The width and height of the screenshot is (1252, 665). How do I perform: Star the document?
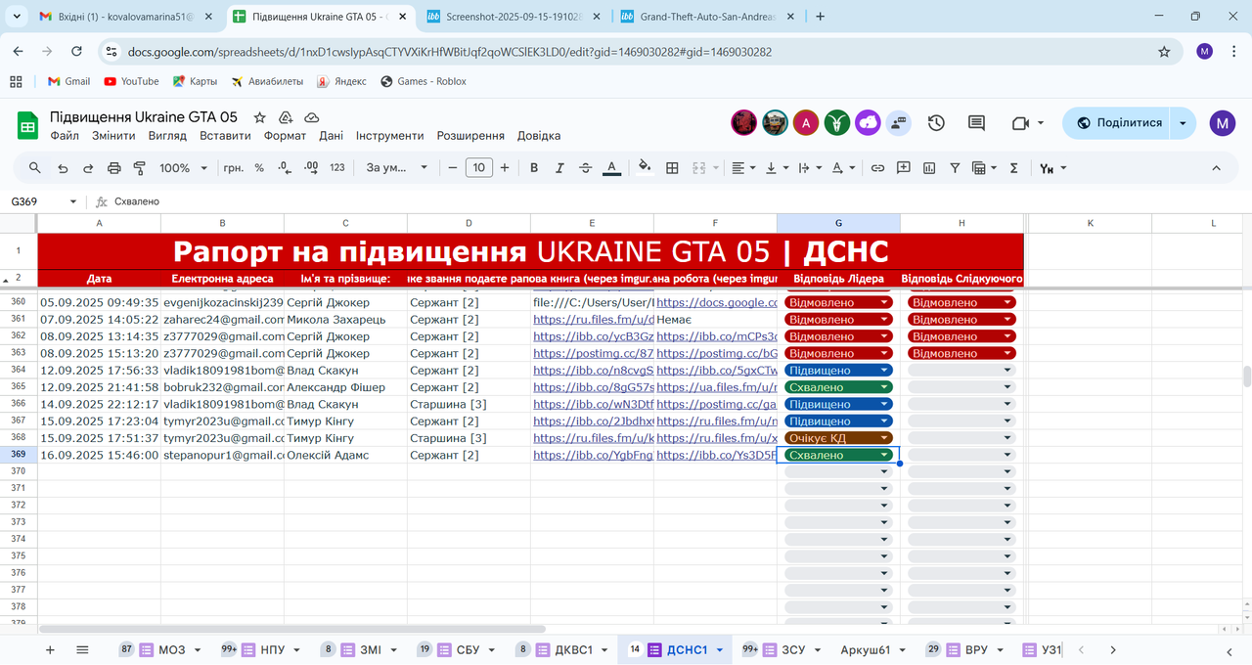pyautogui.click(x=259, y=117)
